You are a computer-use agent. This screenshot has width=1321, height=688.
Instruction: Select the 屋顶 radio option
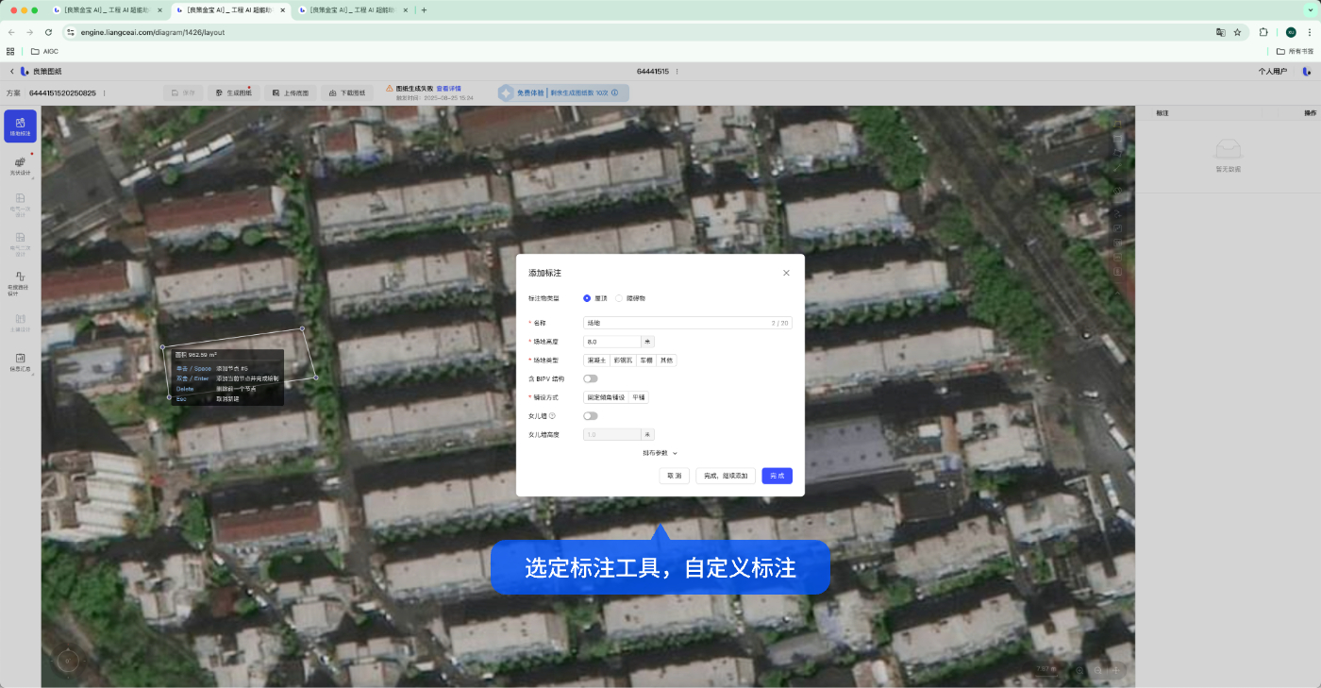[x=595, y=298]
